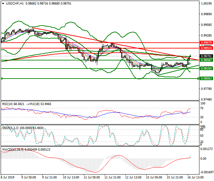Click the 0.99285 price scale value
This screenshot has height=181, width=214.
[x=206, y=36]
